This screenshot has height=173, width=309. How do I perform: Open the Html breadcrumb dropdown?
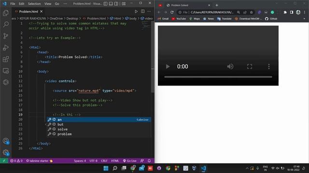point(115,18)
